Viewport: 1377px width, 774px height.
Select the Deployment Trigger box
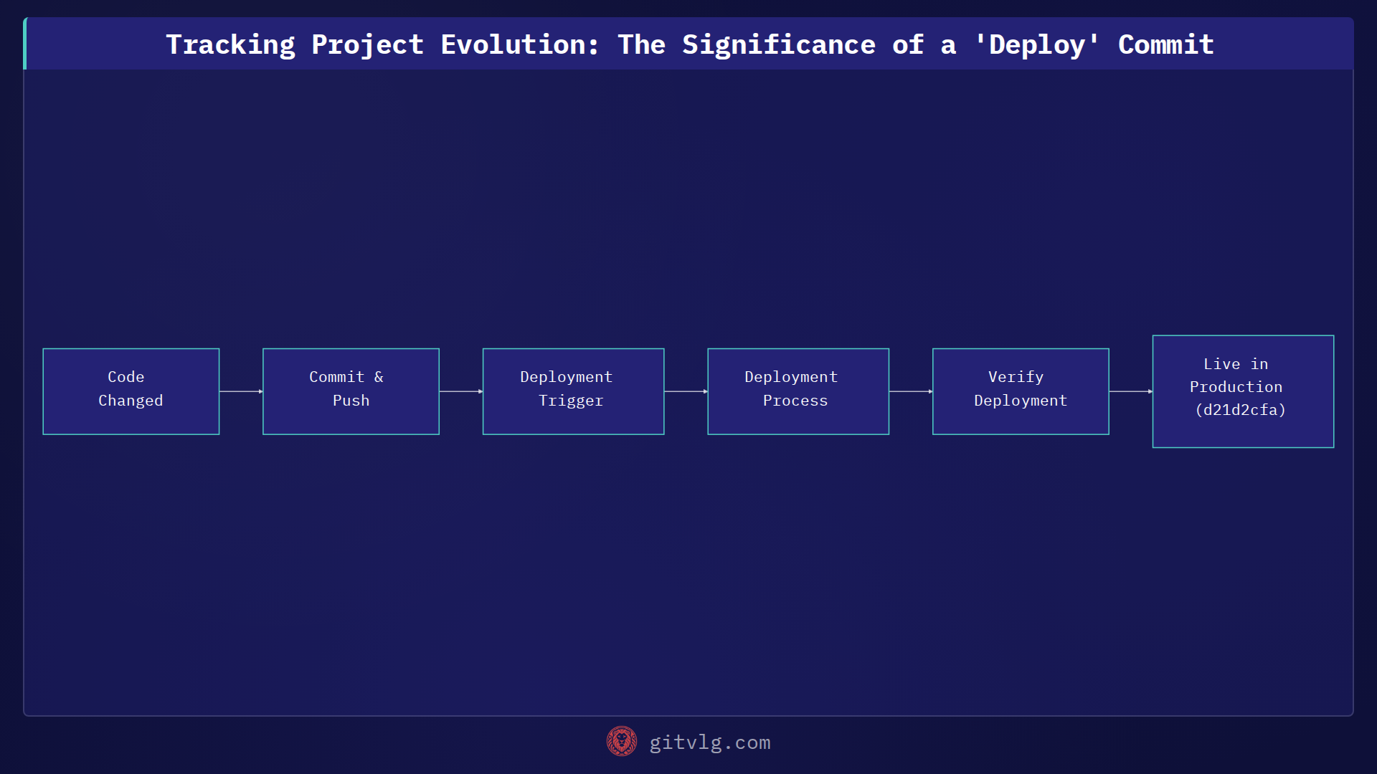pos(573,391)
